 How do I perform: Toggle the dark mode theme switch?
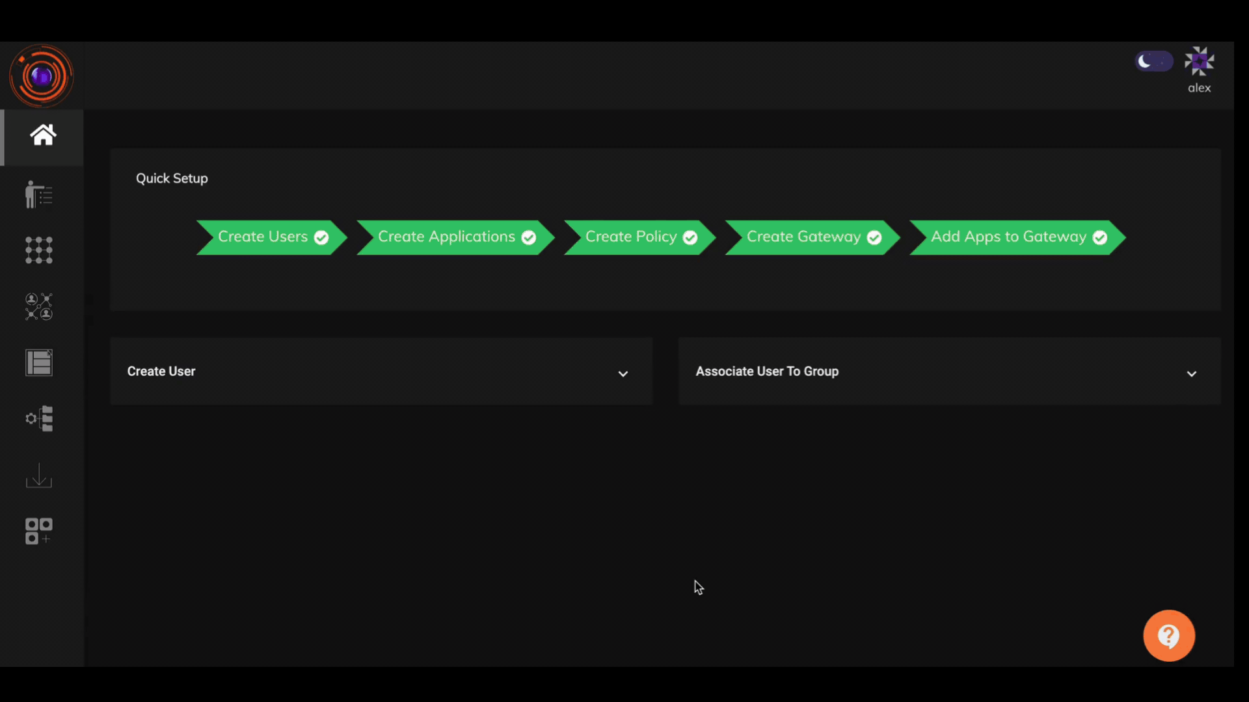click(1153, 61)
